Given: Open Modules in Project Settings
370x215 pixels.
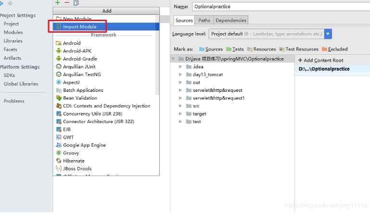Looking at the screenshot, I should [x=13, y=32].
